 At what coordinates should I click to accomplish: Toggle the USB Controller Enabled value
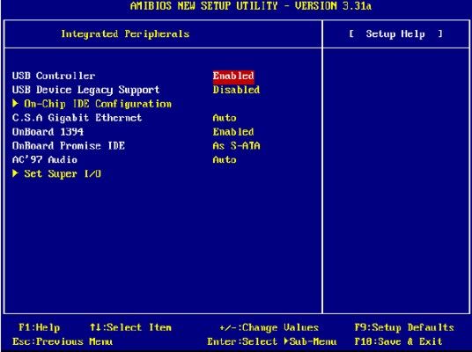click(x=233, y=76)
